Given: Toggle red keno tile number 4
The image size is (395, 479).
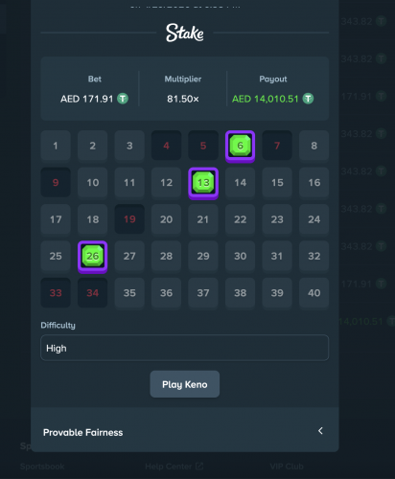Looking at the screenshot, I should click(167, 146).
